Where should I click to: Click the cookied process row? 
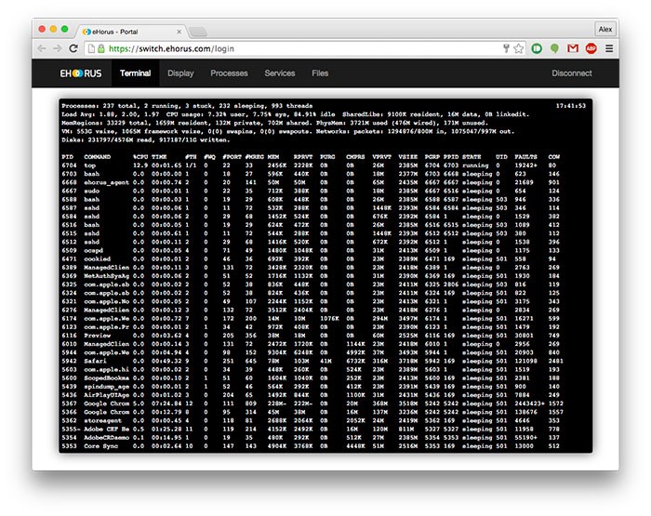pos(309,259)
